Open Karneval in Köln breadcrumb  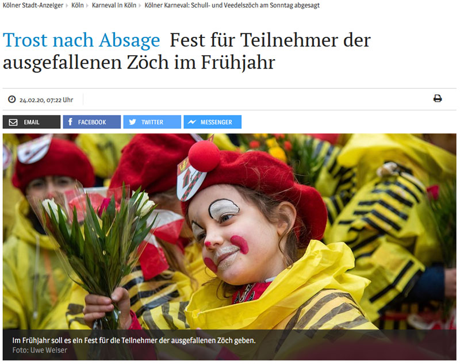[x=114, y=5]
